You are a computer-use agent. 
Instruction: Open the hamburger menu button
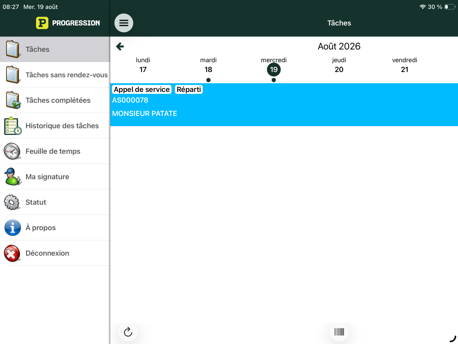point(124,23)
